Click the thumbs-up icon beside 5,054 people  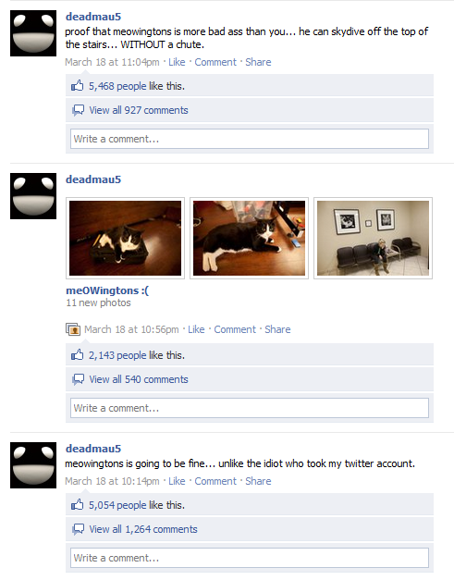pos(78,505)
